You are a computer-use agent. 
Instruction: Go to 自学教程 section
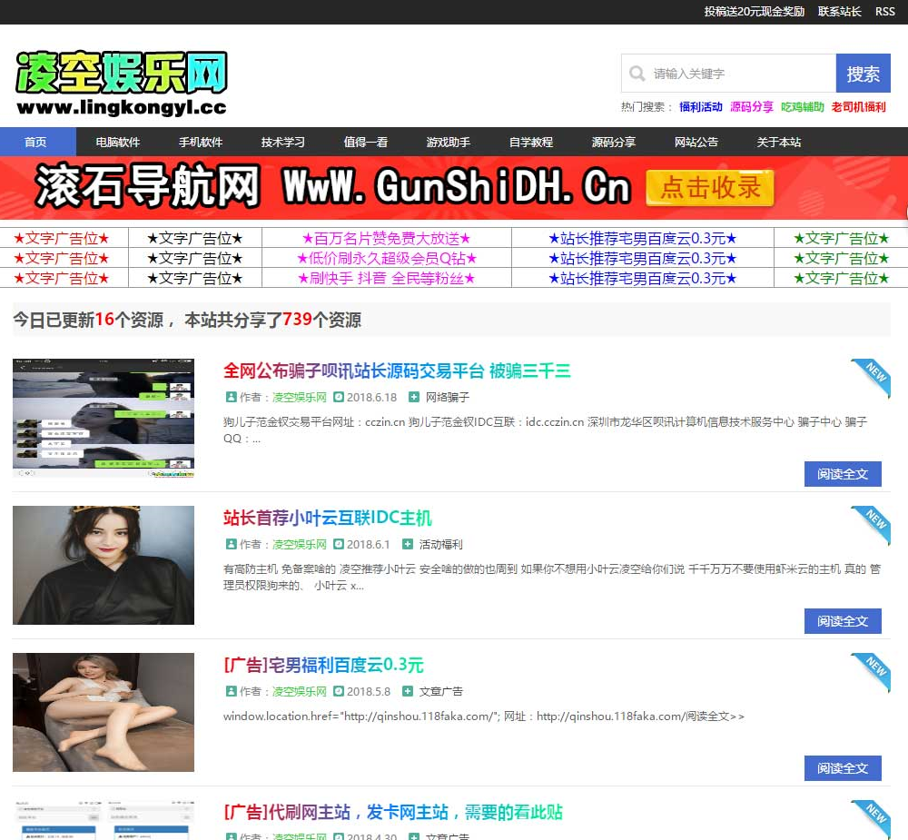(531, 142)
